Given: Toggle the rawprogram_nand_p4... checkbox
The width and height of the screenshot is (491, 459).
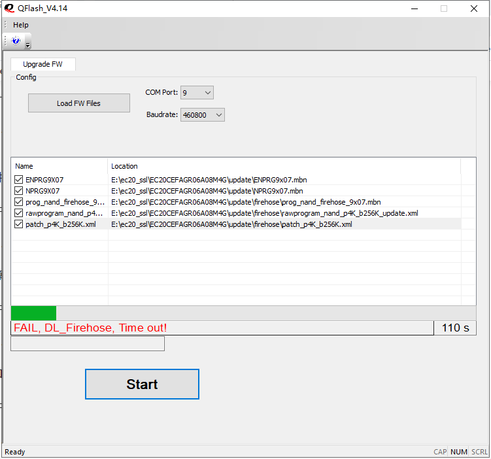Looking at the screenshot, I should pyautogui.click(x=19, y=213).
